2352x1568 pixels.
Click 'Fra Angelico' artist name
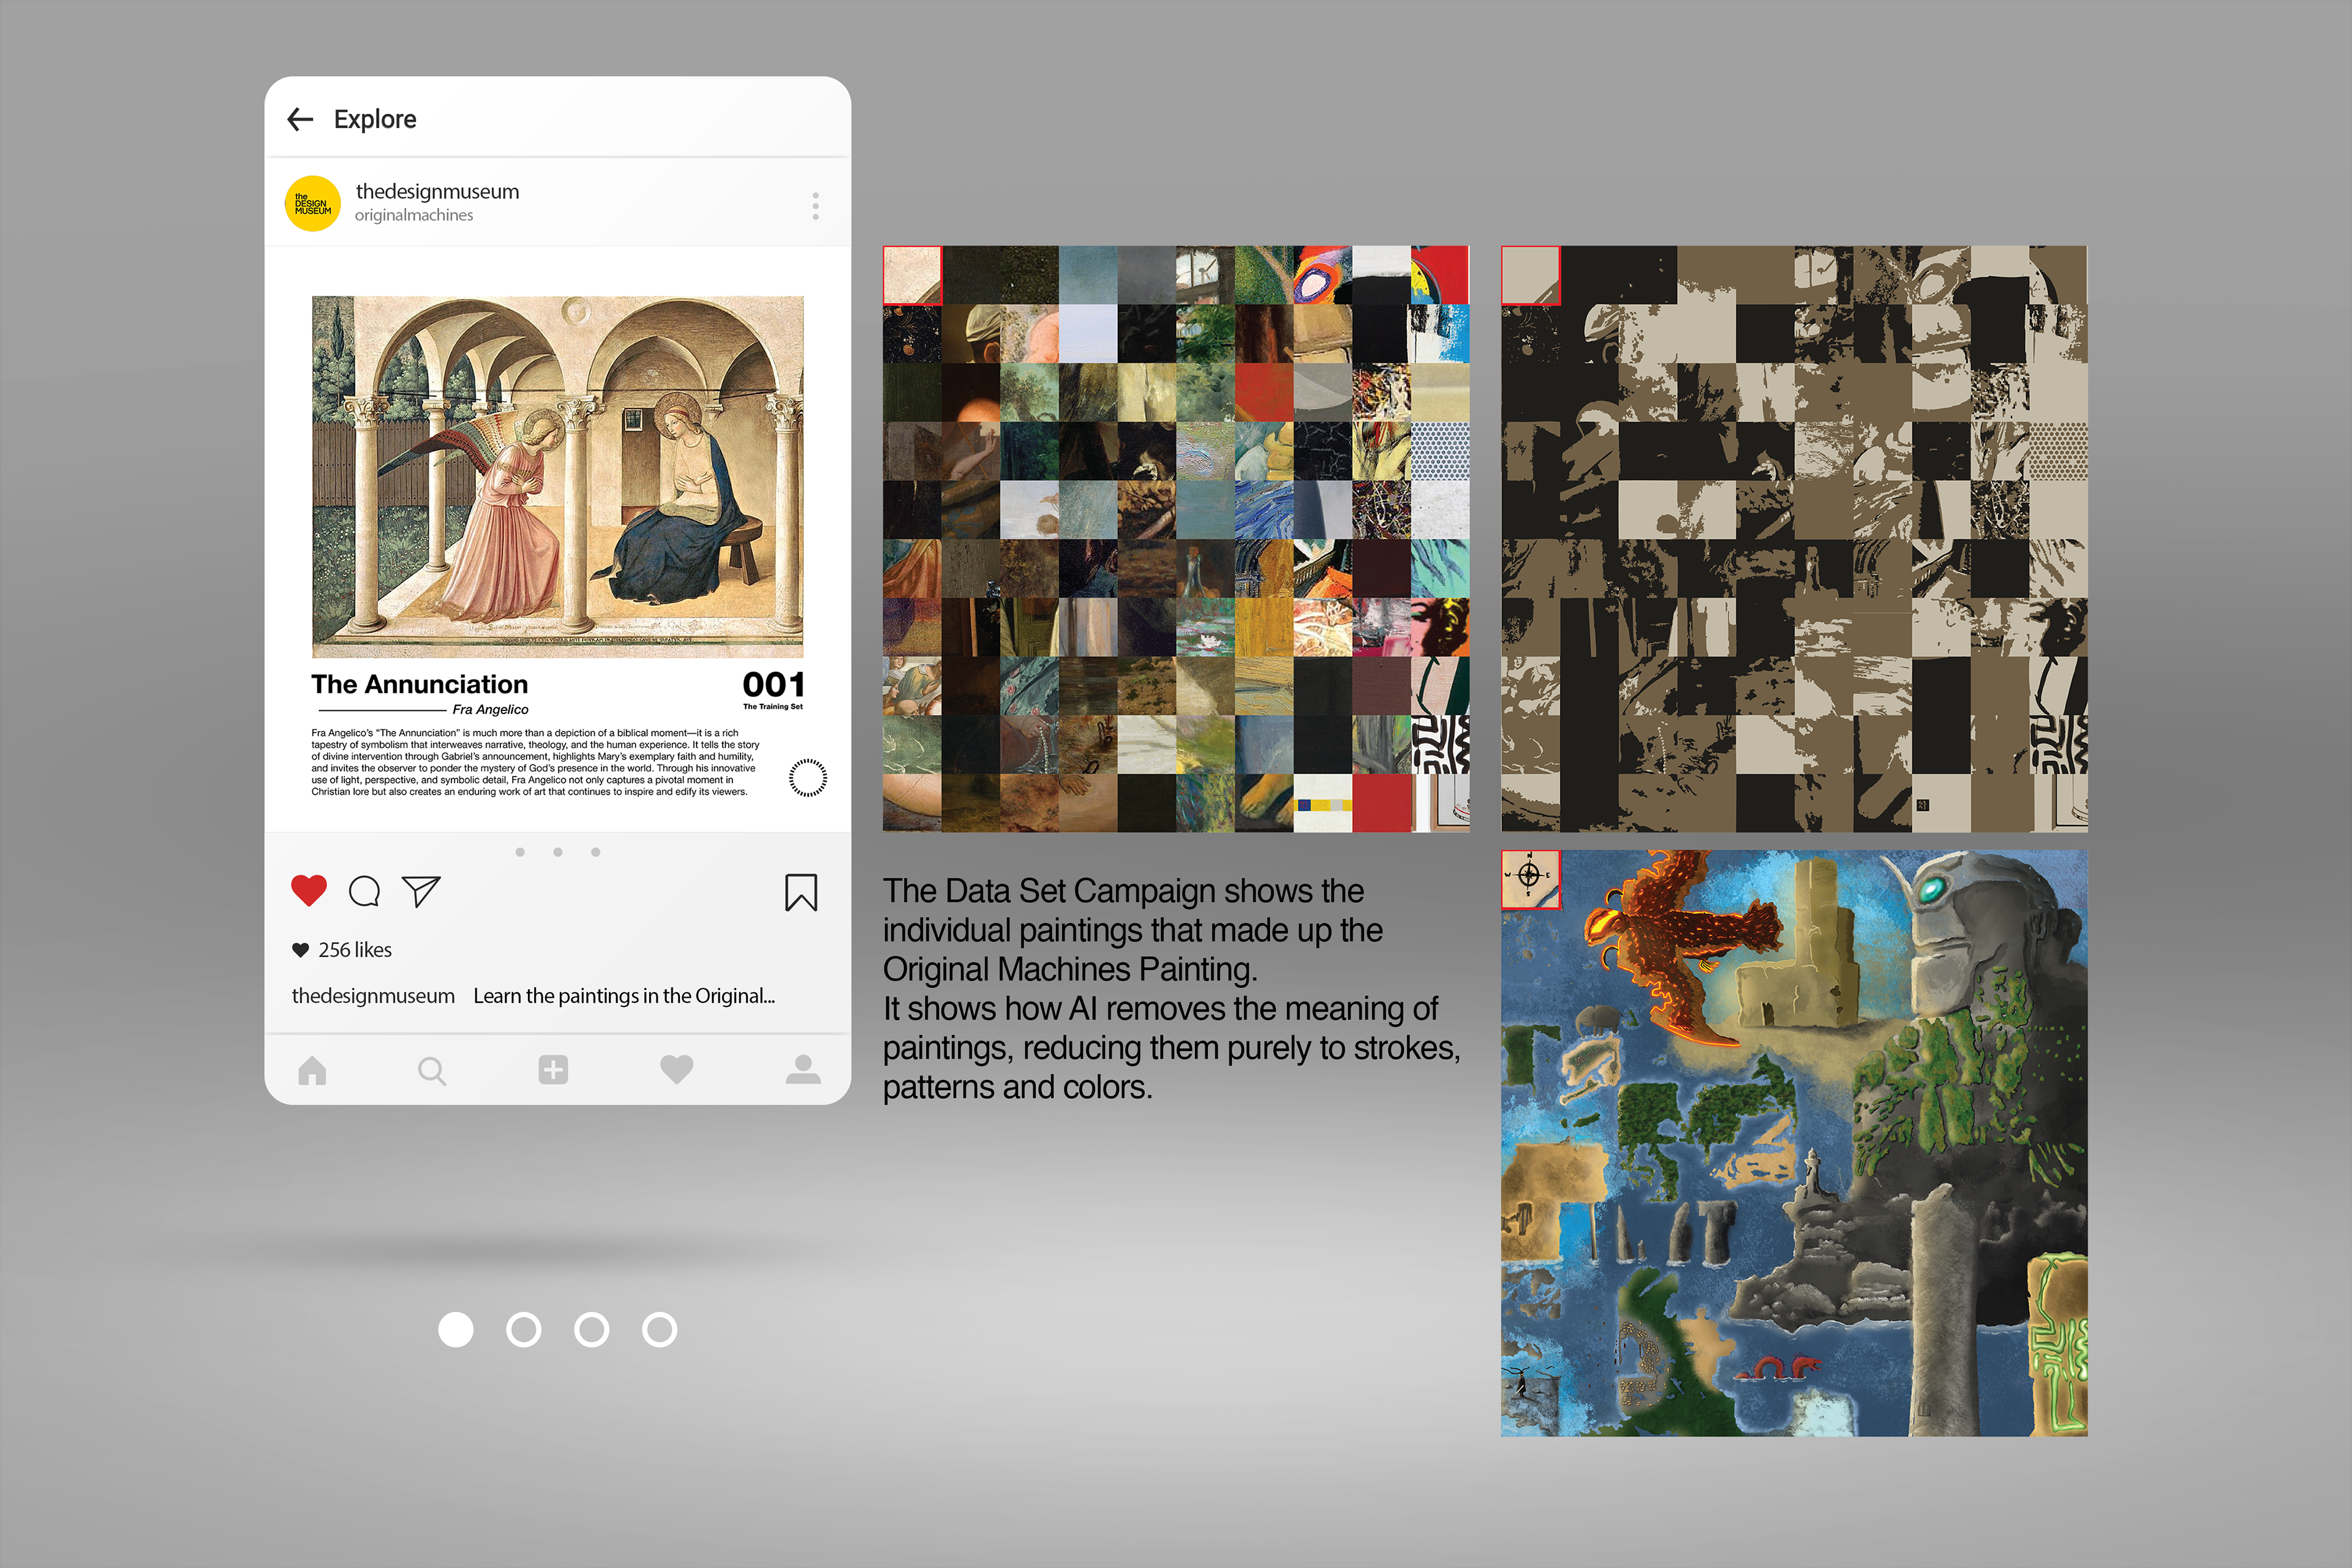click(490, 709)
